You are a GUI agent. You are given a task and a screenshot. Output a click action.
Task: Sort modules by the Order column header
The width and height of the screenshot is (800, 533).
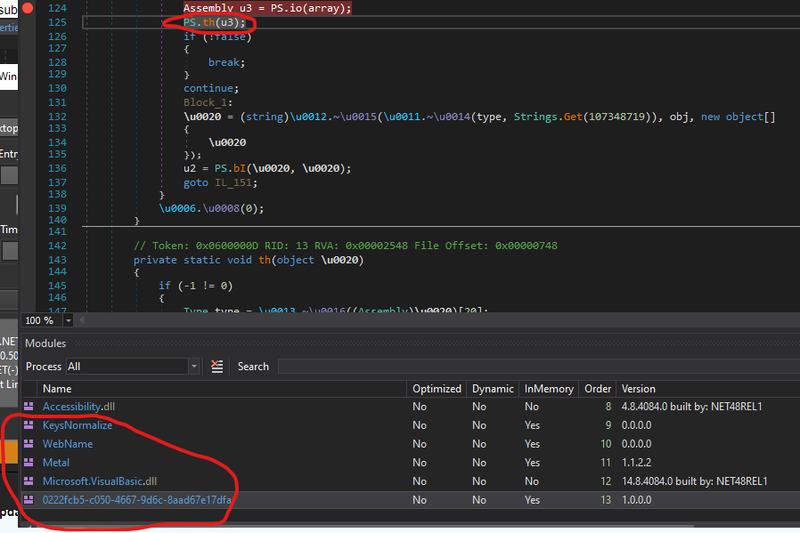pos(596,389)
